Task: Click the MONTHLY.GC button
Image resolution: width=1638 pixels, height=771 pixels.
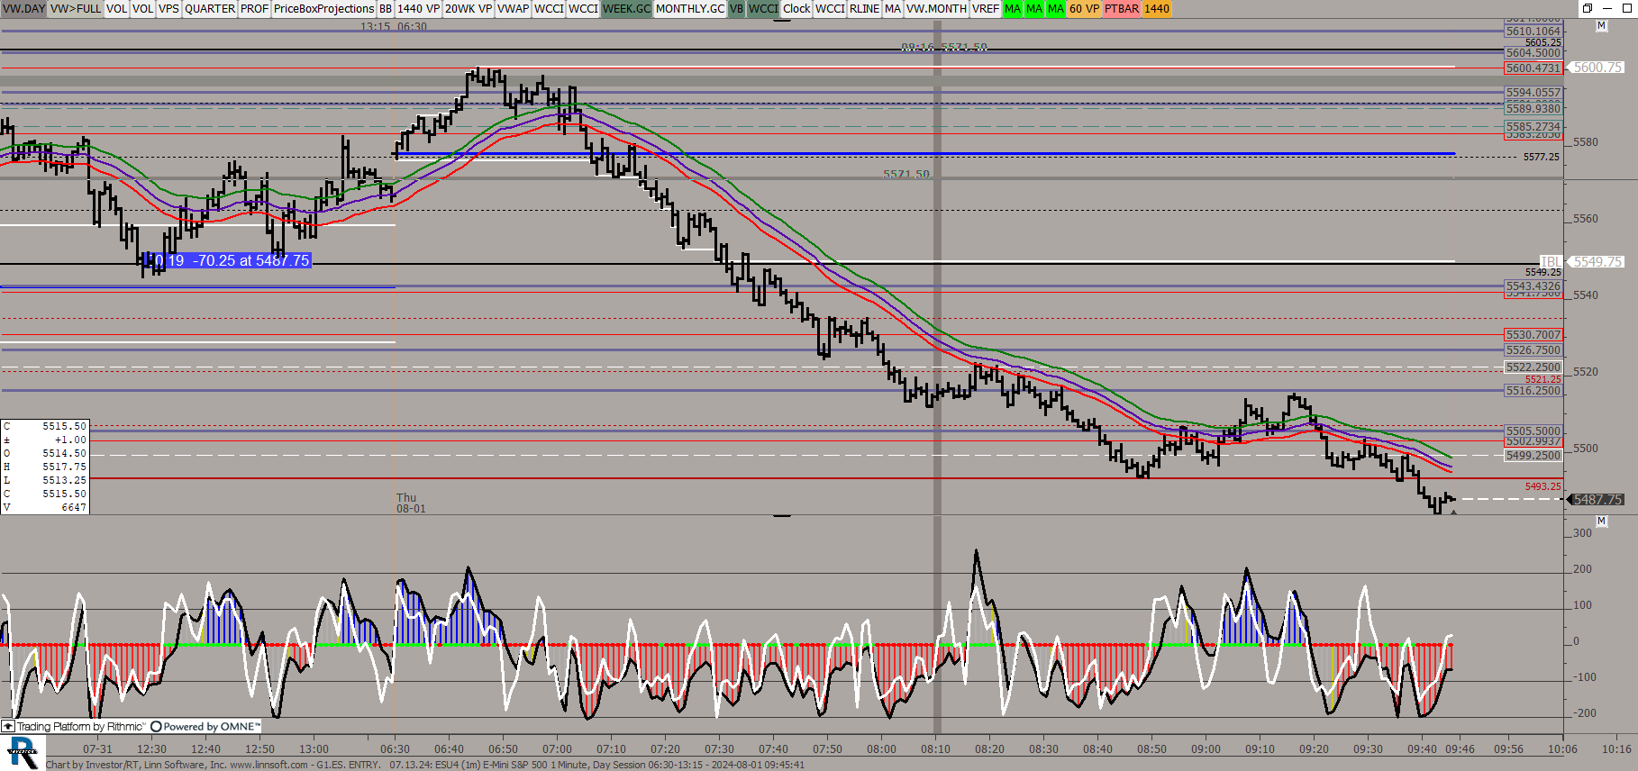Action: 689,8
